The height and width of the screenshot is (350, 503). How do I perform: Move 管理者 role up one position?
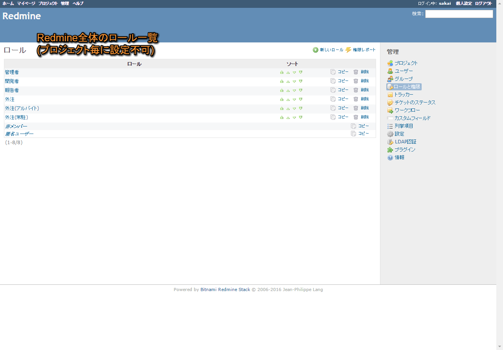click(x=288, y=72)
